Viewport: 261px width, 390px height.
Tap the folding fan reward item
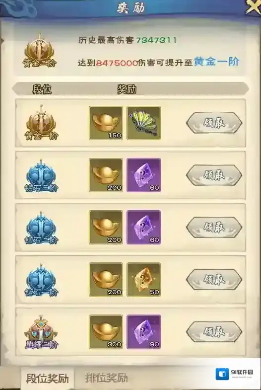[x=143, y=123]
